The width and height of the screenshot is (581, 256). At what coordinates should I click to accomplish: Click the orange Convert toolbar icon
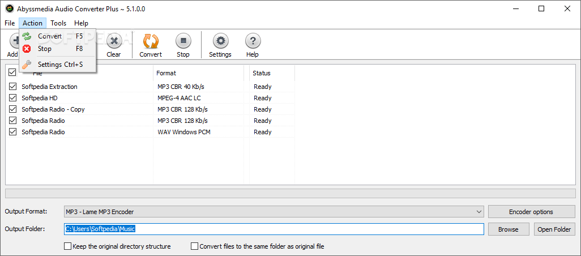(x=151, y=41)
